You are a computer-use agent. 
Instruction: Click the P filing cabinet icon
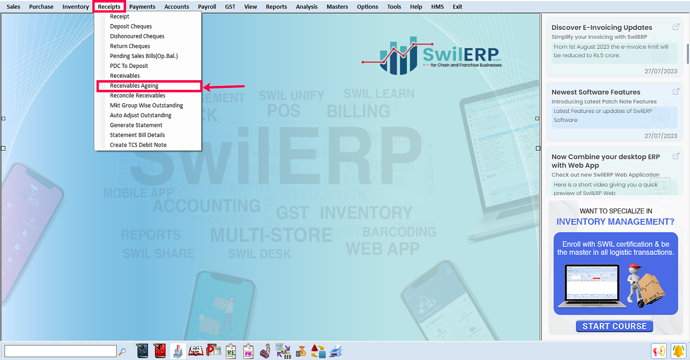[x=178, y=351]
